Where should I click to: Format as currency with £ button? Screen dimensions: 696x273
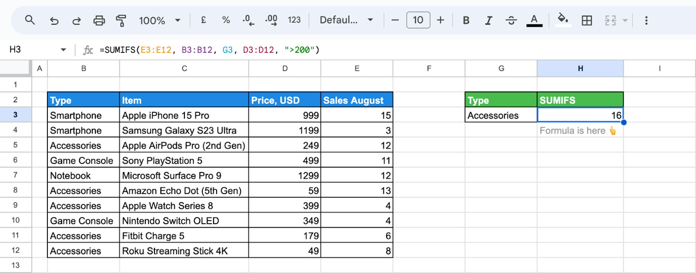(x=203, y=20)
